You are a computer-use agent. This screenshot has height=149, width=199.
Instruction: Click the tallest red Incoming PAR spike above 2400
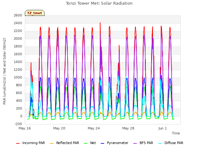pyautogui.click(x=100, y=23)
